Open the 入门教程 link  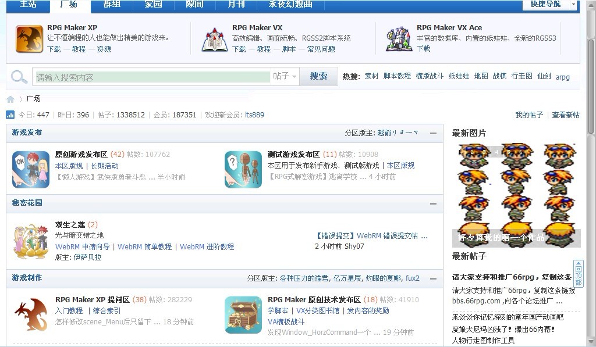coord(69,311)
